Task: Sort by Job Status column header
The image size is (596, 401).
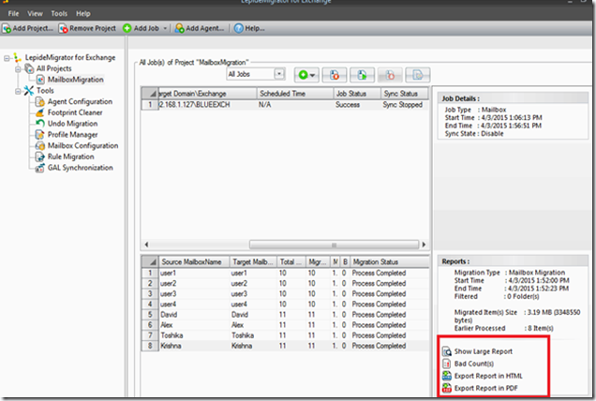Action: (x=357, y=94)
